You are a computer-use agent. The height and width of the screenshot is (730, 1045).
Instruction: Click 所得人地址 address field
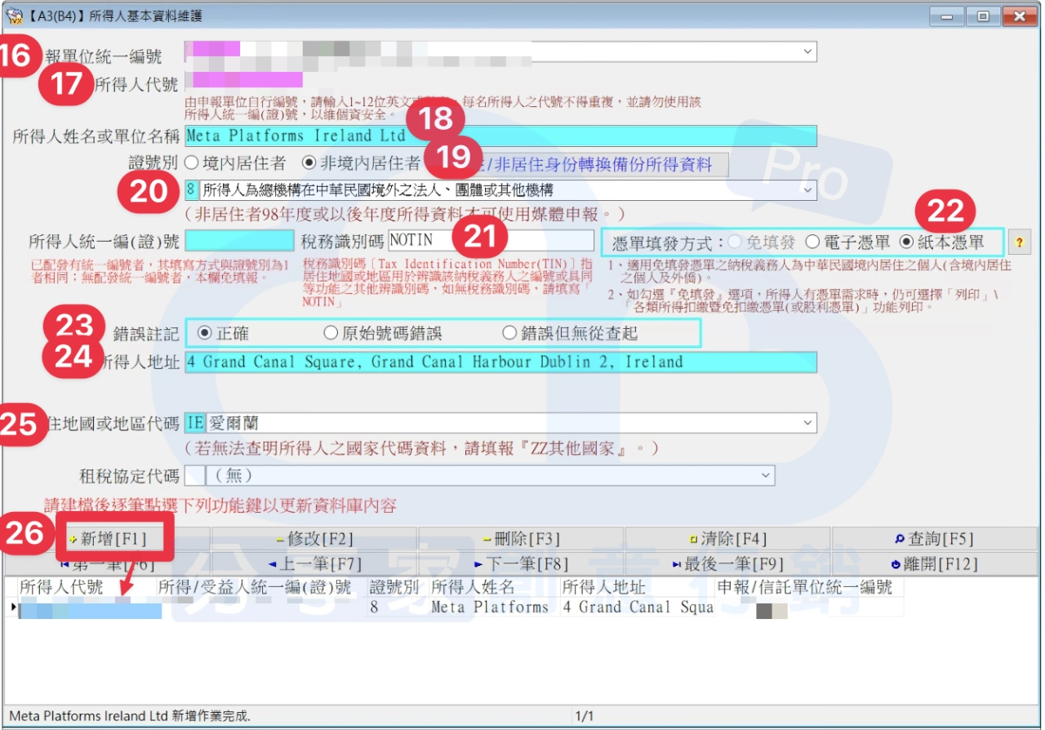[x=500, y=362]
